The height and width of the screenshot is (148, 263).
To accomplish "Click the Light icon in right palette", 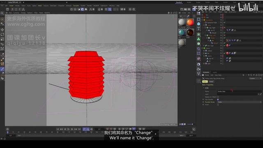I will tap(198, 73).
